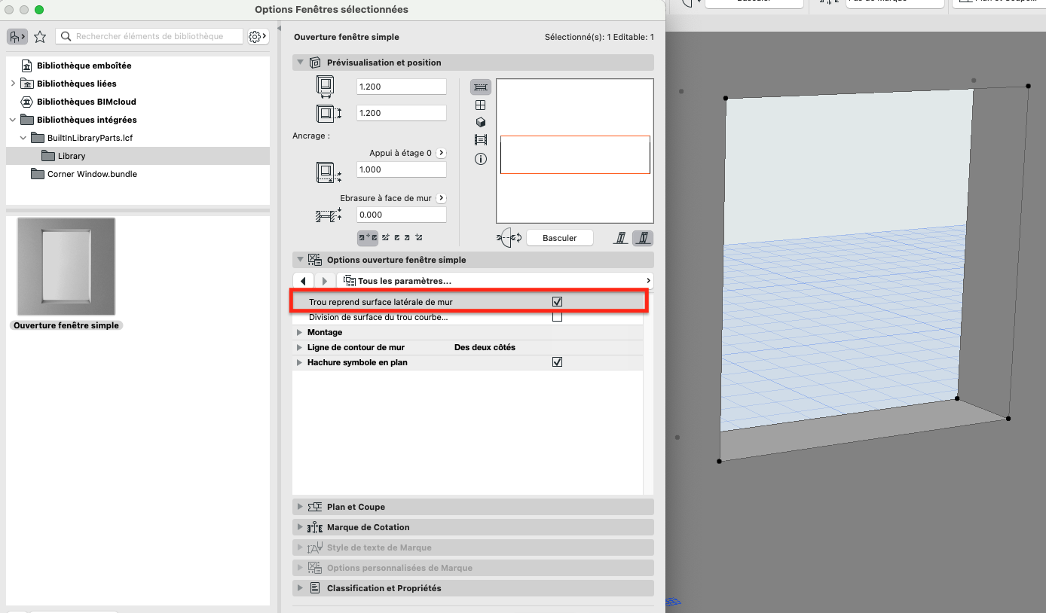Collapse BuiltInLibraryParts.lcf folder
1046x613 pixels.
[23, 138]
